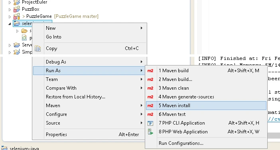280x150 pixels.
Task: Click the [PuzzleGame master] branch label
Action: [76, 16]
